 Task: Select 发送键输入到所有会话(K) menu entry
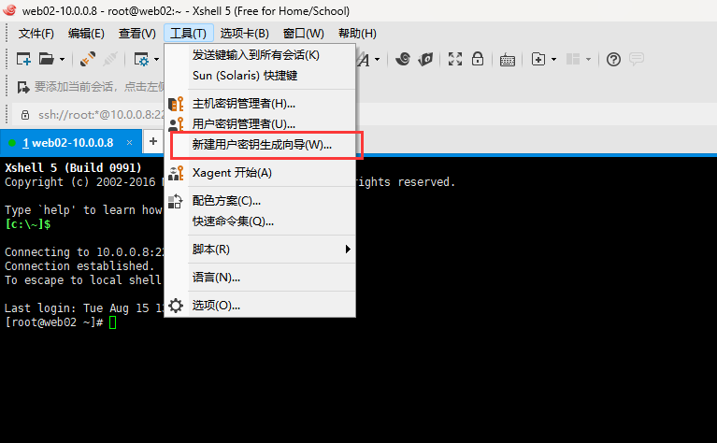coord(260,55)
